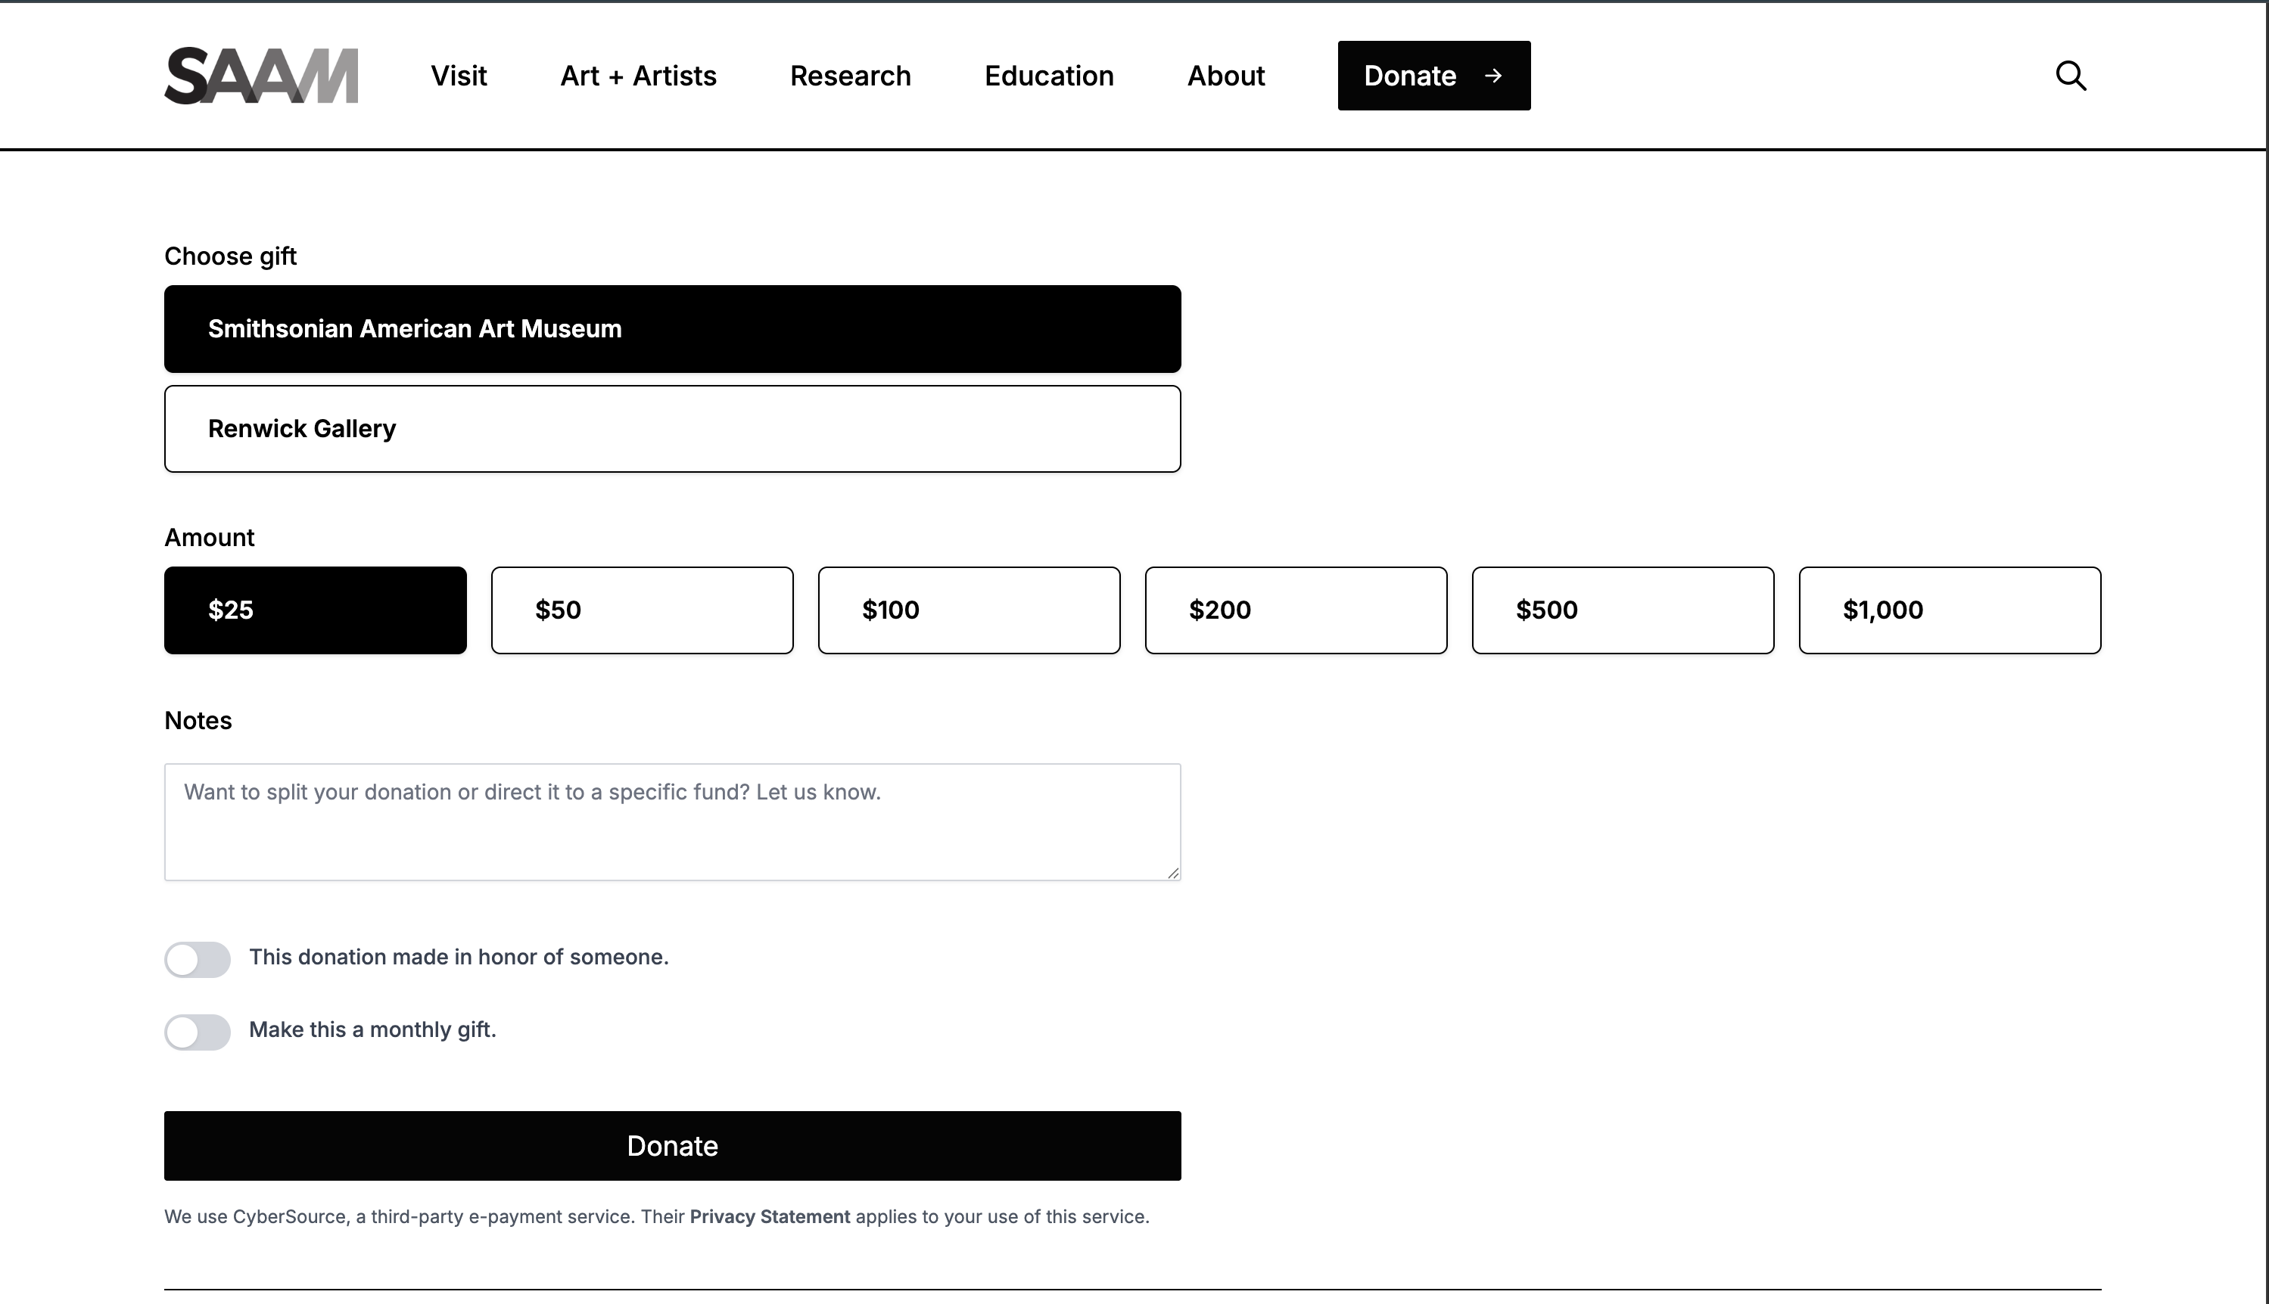Screen dimensions: 2269x1304
Task: Select $200 as amount
Action: [x=1296, y=610]
